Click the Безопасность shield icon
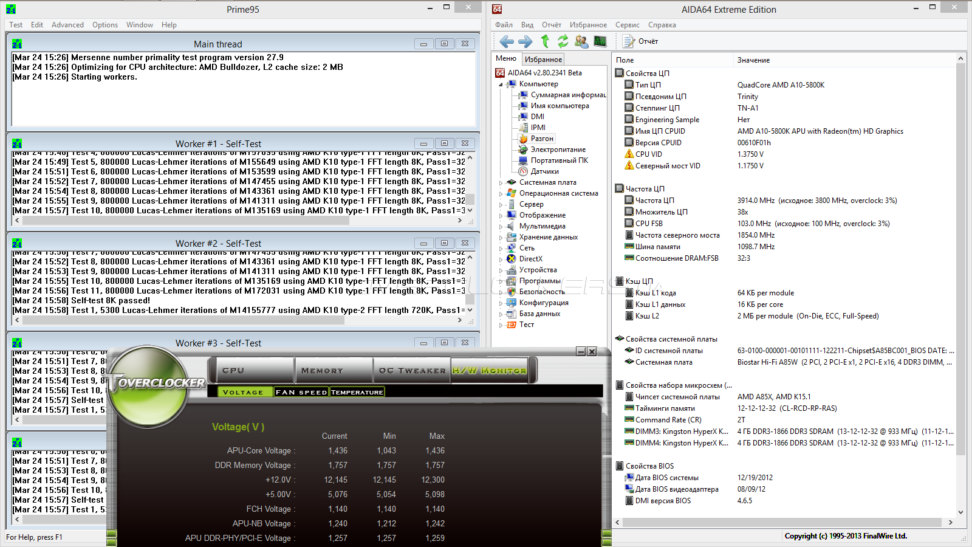This screenshot has width=972, height=547. (x=512, y=292)
